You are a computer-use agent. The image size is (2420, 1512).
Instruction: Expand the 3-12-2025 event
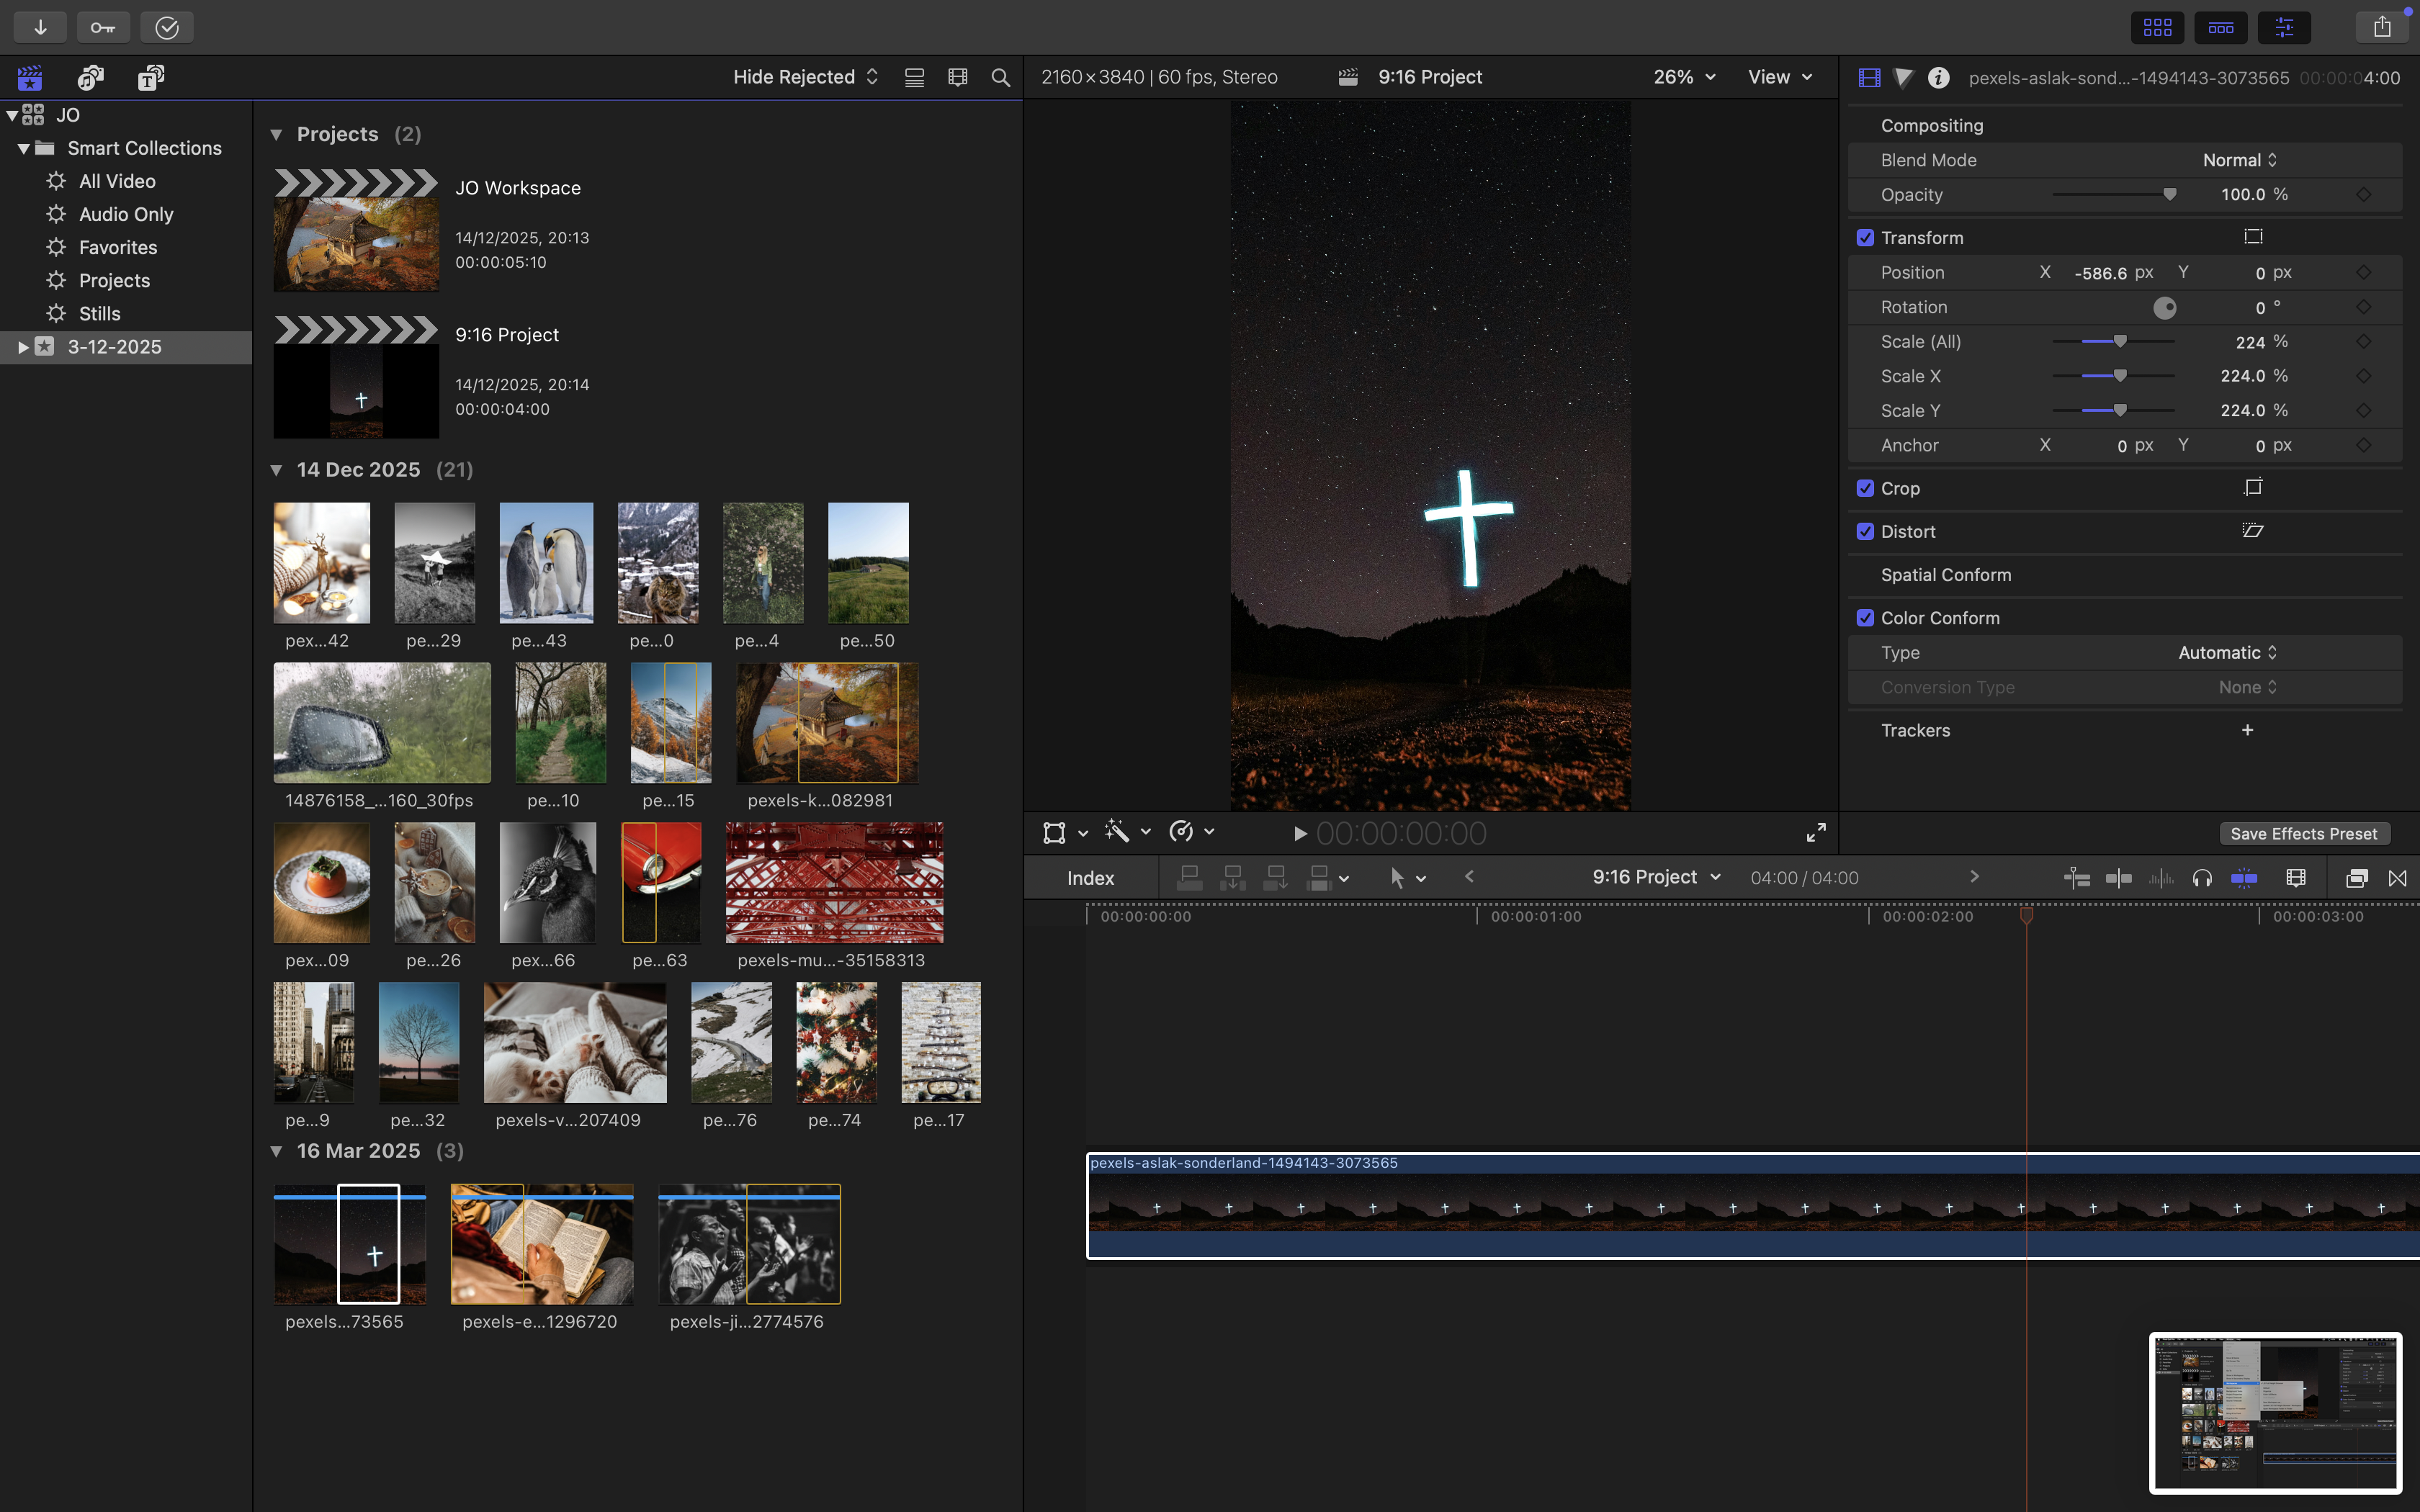coord(22,347)
